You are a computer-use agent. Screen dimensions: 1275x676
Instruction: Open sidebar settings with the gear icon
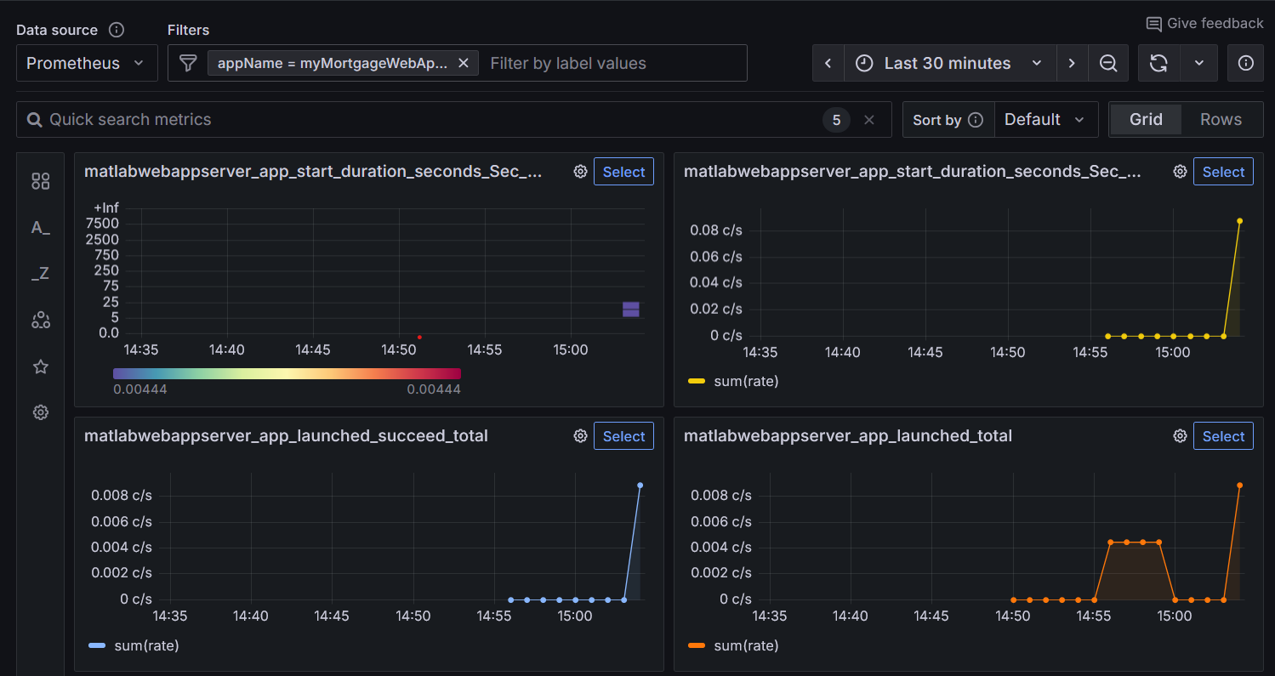click(40, 412)
